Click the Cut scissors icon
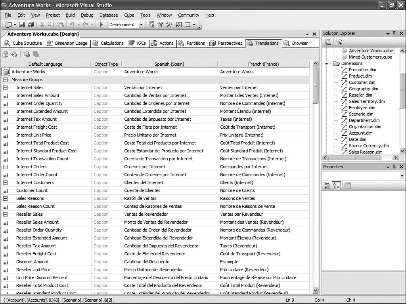The width and height of the screenshot is (406, 304). pyautogui.click(x=42, y=25)
